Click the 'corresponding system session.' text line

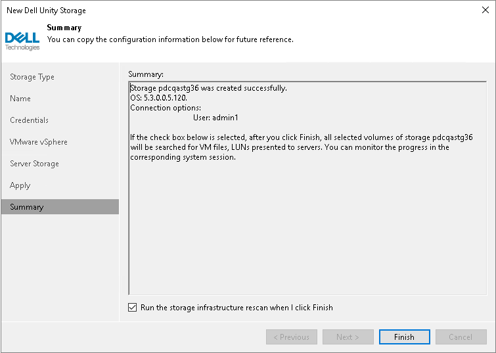click(x=183, y=157)
